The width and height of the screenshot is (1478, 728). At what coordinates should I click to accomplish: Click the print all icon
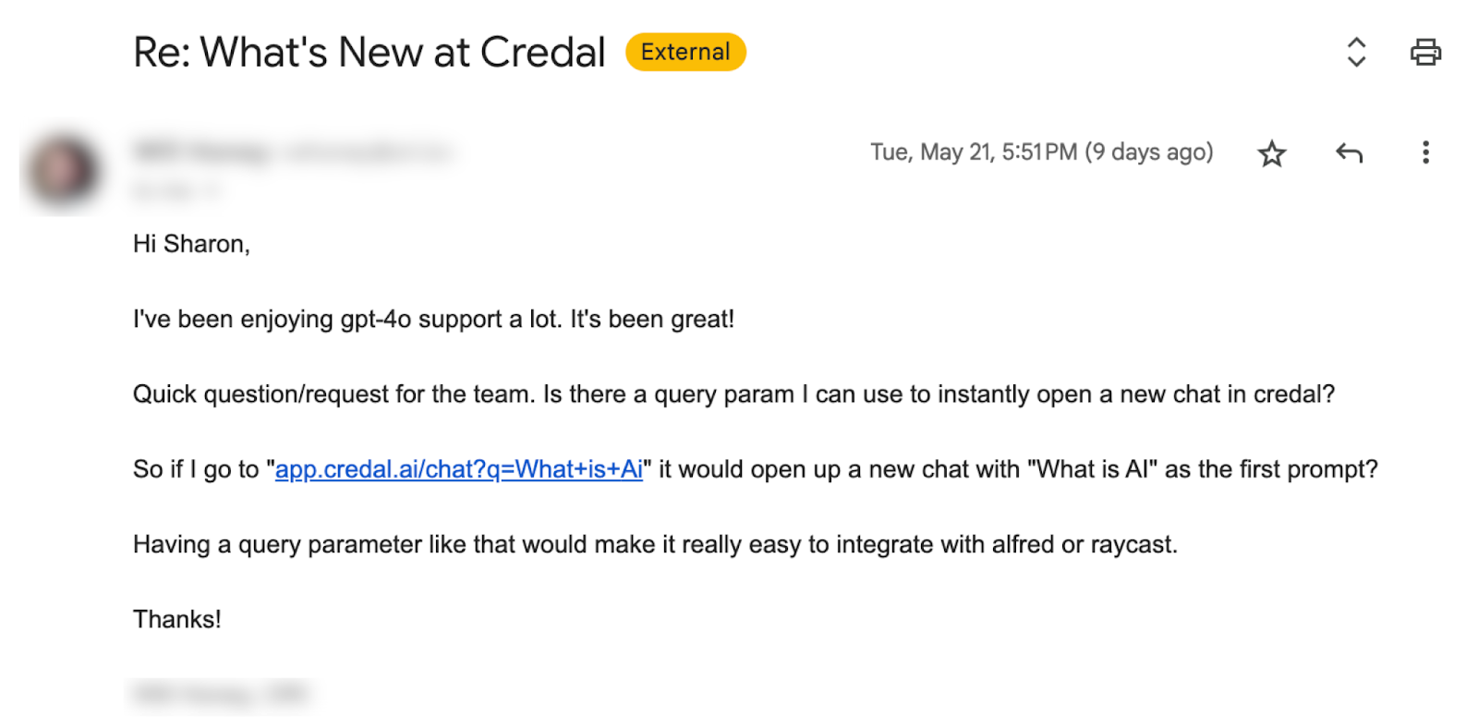[1425, 52]
